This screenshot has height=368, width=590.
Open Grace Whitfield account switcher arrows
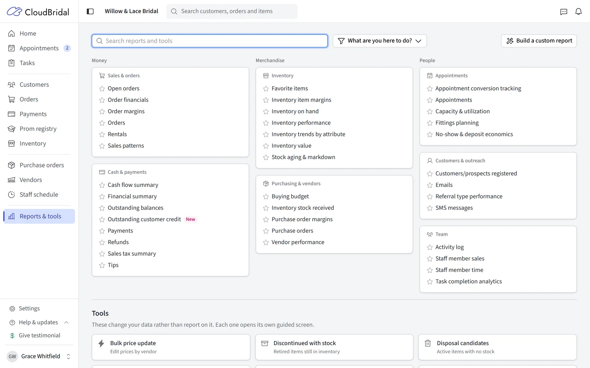[68, 356]
